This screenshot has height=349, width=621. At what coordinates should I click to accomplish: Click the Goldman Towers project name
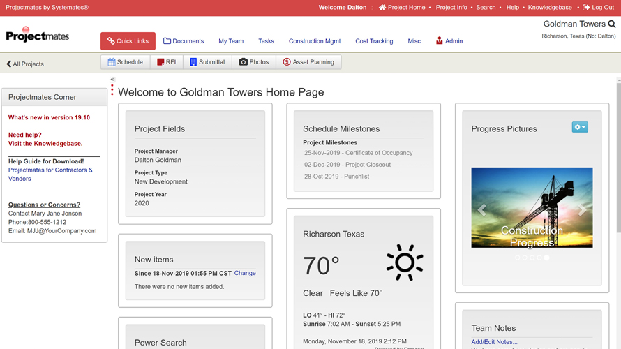tap(574, 24)
